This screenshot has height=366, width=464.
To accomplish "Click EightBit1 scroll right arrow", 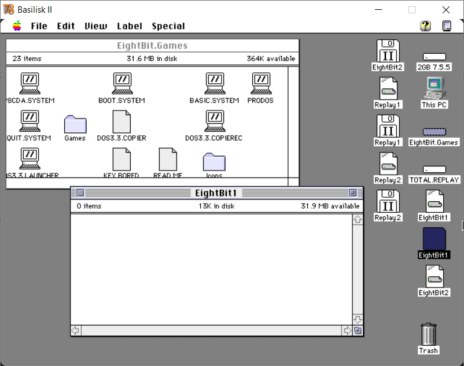I will coord(347,330).
